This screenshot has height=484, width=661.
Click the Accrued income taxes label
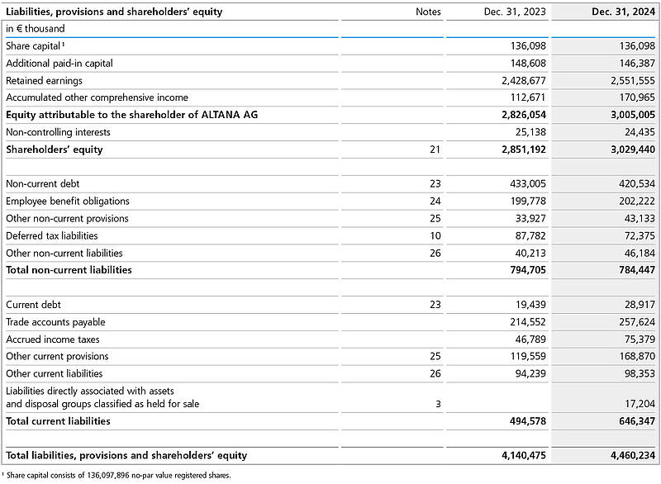point(50,339)
